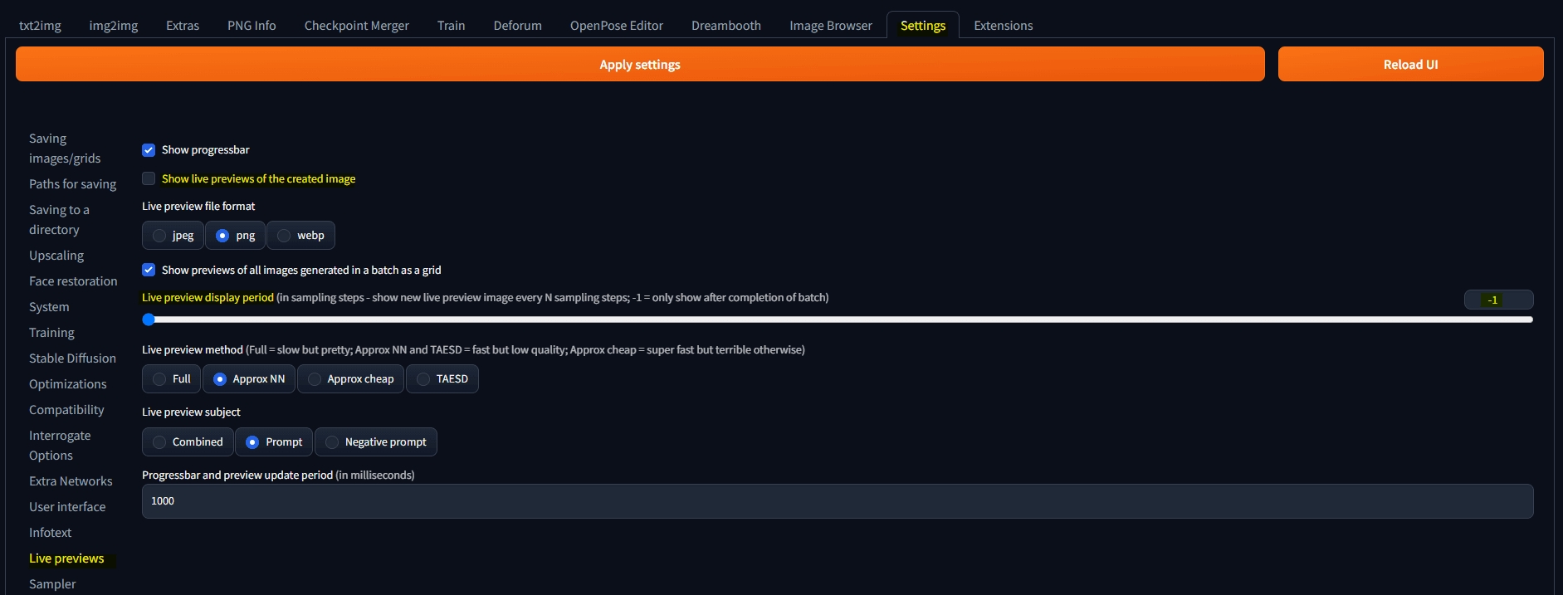Select jpeg as live preview file format
Image resolution: width=1563 pixels, height=595 pixels.
point(159,236)
